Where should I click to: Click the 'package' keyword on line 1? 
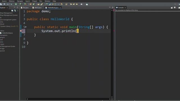[x=33, y=11]
